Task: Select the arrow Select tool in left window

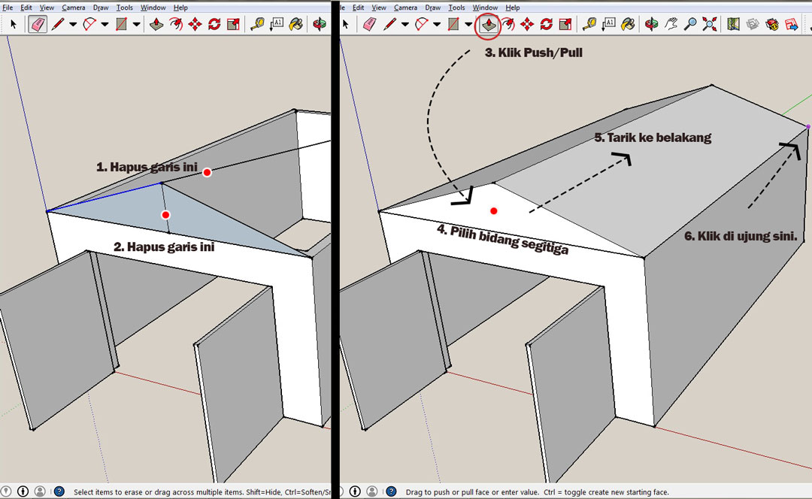Action: [14, 24]
